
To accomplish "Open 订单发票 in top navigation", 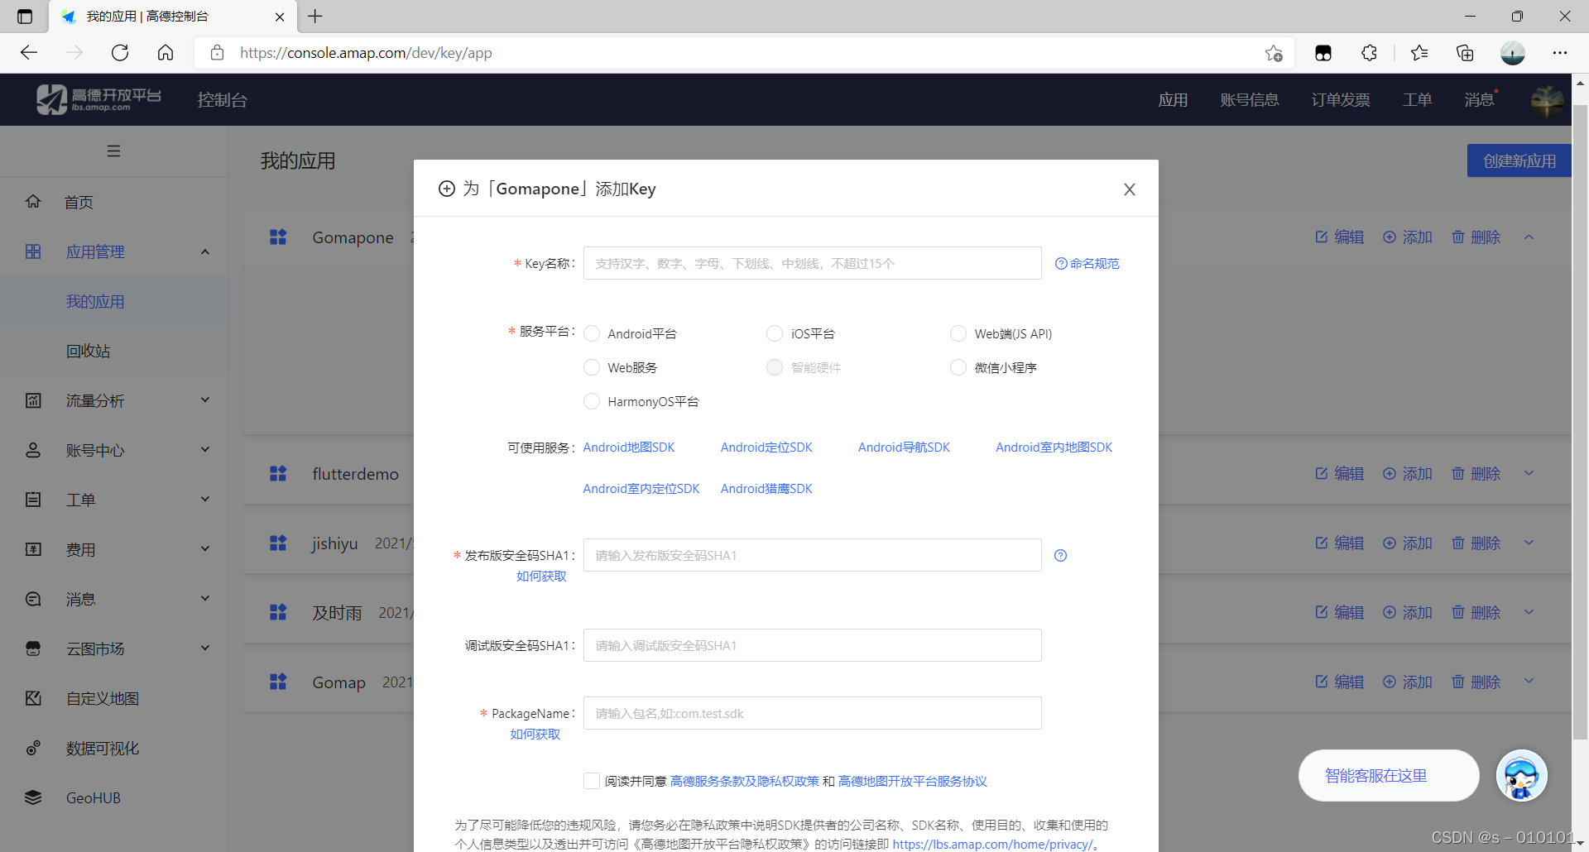I will pyautogui.click(x=1341, y=100).
